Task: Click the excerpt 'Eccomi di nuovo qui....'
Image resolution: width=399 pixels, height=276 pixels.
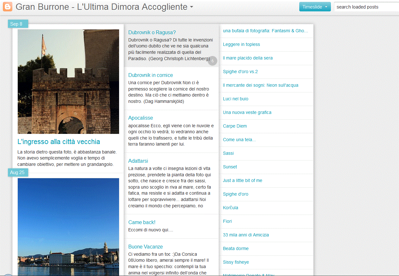Action: click(151, 230)
